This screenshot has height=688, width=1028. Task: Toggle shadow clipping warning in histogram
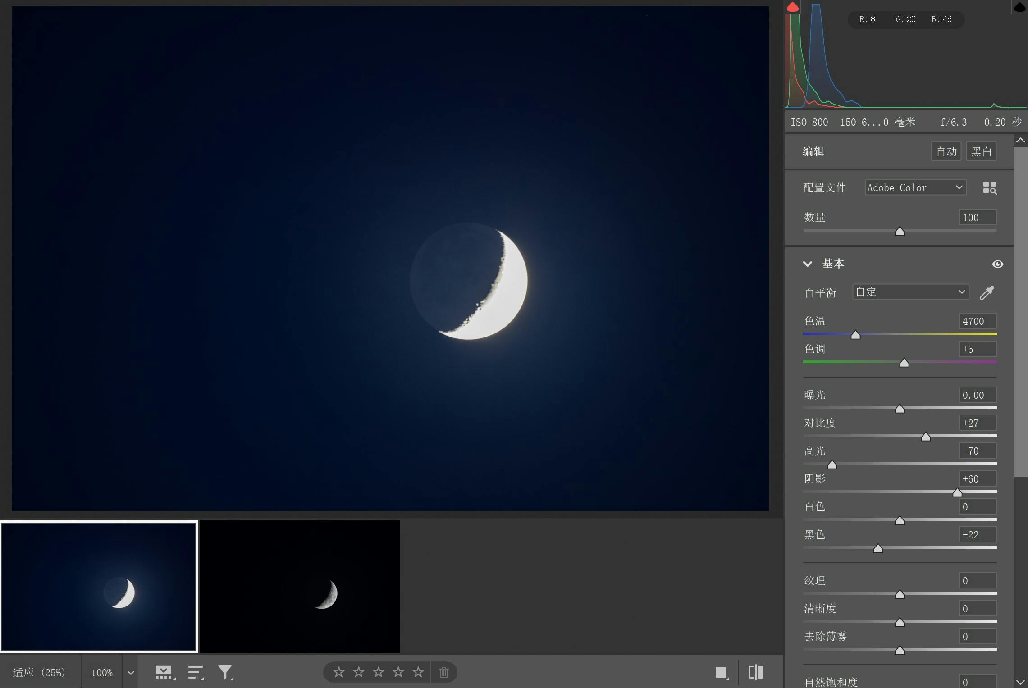coord(793,7)
